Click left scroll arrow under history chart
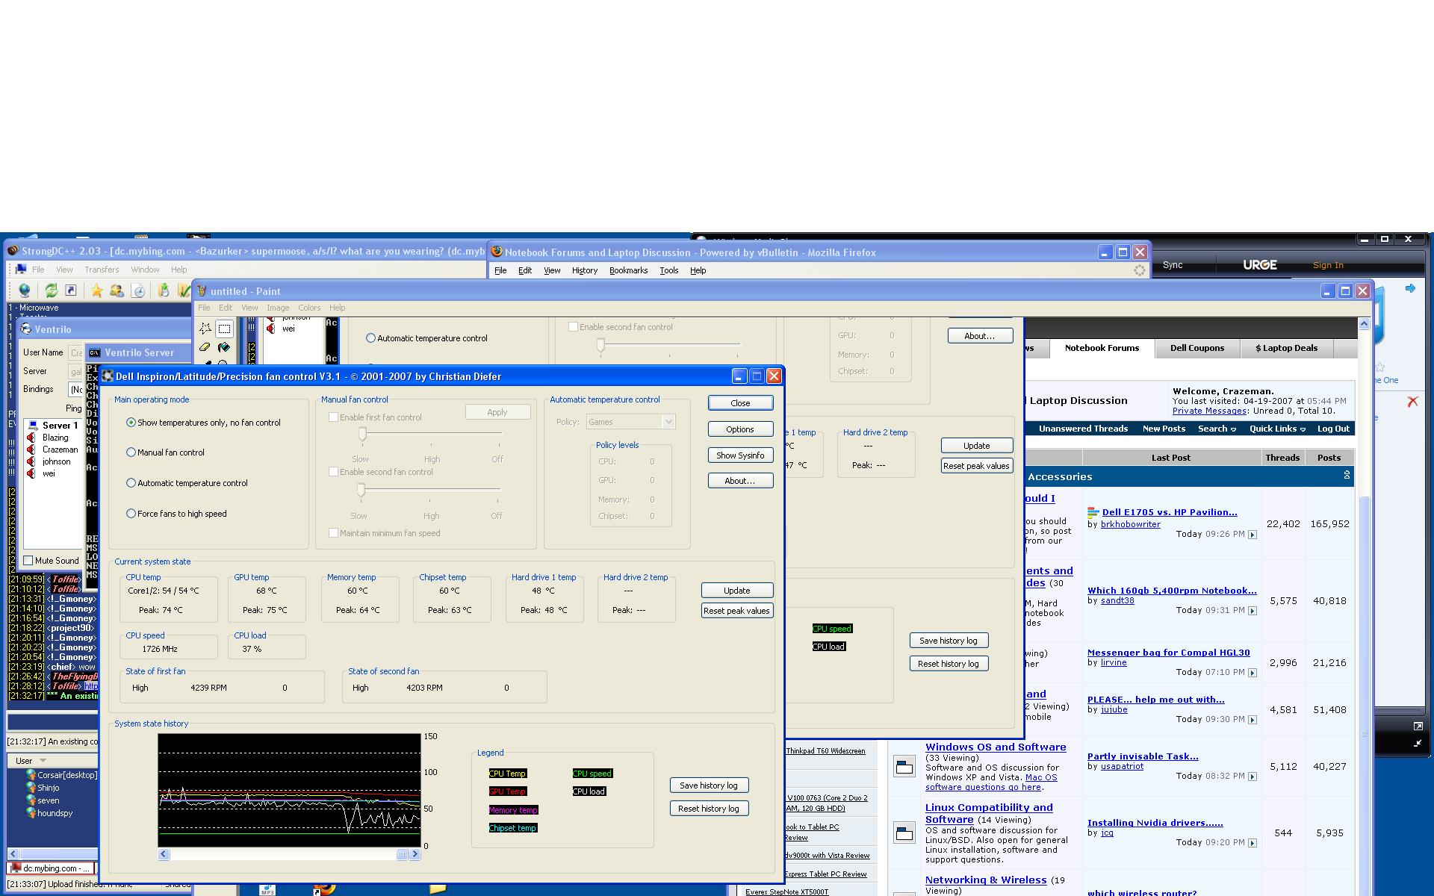 click(x=164, y=855)
